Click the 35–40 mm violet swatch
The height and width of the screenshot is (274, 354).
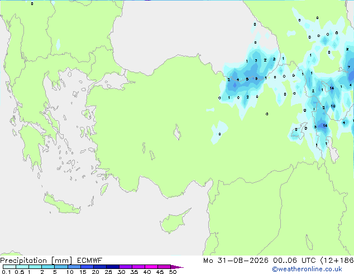tap(138, 267)
